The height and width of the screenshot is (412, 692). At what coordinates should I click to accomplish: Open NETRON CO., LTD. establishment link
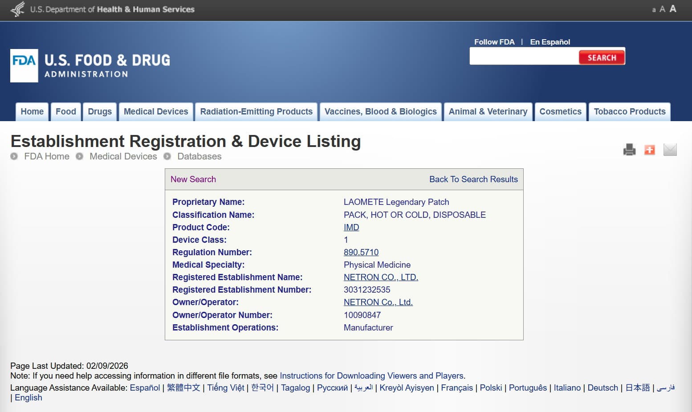coord(381,277)
